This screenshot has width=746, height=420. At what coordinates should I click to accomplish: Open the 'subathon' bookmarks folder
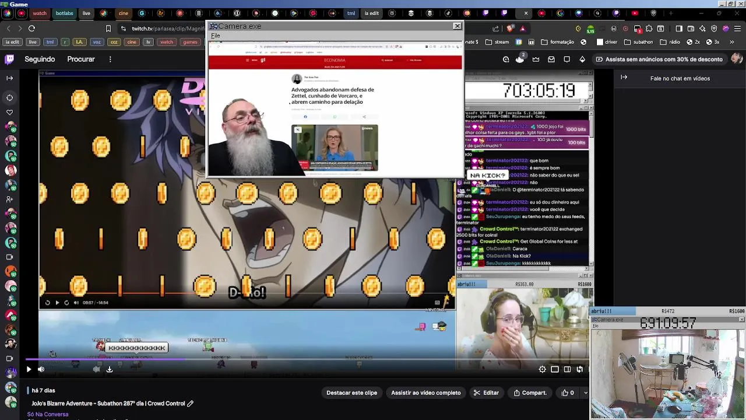(x=638, y=42)
